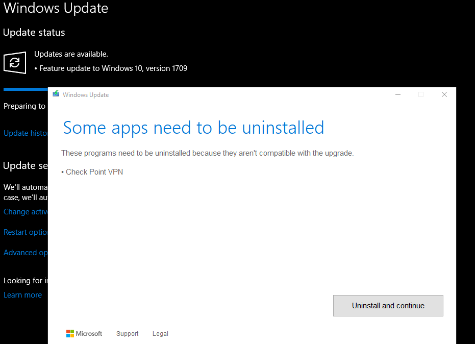
Task: Click the dialog's Windows Update title bar text
Action: click(x=86, y=95)
